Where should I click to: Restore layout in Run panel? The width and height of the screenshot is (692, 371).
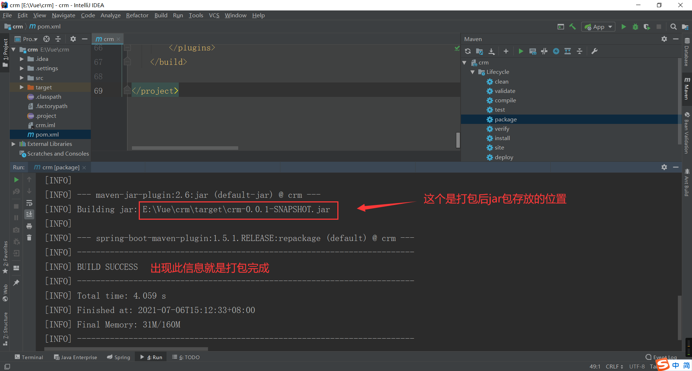click(x=16, y=268)
